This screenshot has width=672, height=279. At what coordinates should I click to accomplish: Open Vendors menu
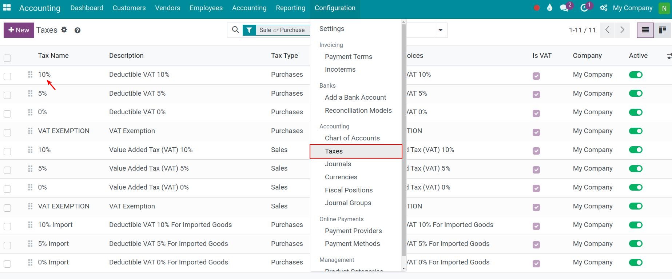(x=167, y=8)
